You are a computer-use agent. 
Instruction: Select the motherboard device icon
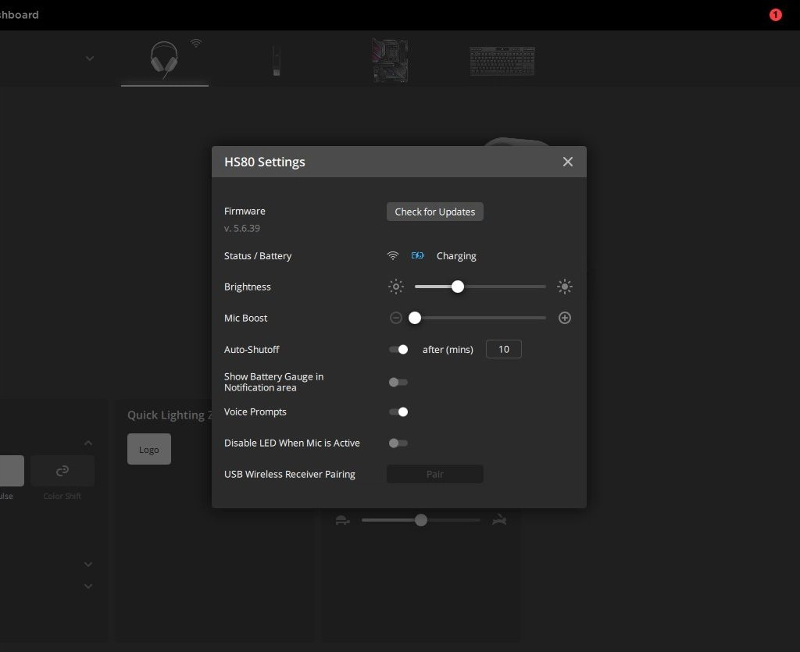pos(390,60)
